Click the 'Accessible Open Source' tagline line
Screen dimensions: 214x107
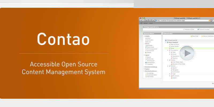64,64
